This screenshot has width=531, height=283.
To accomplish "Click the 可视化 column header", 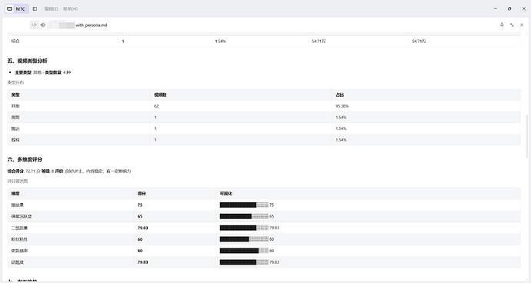I will (x=226, y=194).
